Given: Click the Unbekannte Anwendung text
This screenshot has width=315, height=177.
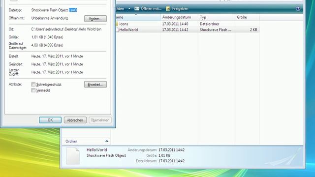Looking at the screenshot, I should pyautogui.click(x=50, y=18).
